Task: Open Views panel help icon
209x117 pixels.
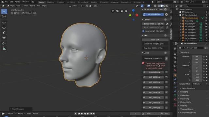Action: (166, 53)
